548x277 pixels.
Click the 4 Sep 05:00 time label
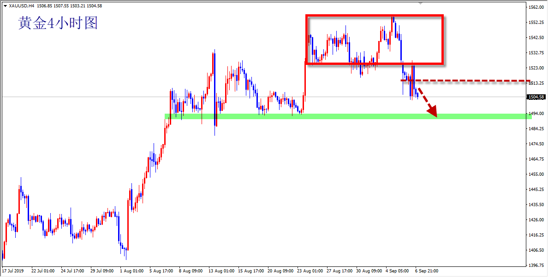[398, 271]
